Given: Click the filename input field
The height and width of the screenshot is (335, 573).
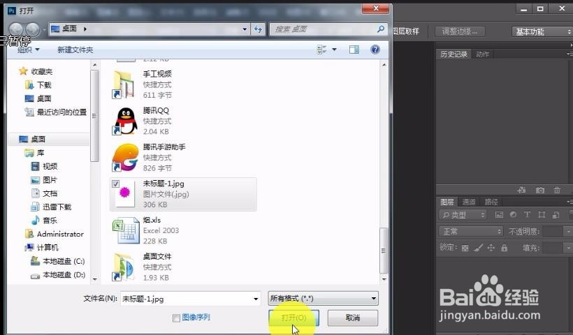Looking at the screenshot, I should [x=186, y=299].
